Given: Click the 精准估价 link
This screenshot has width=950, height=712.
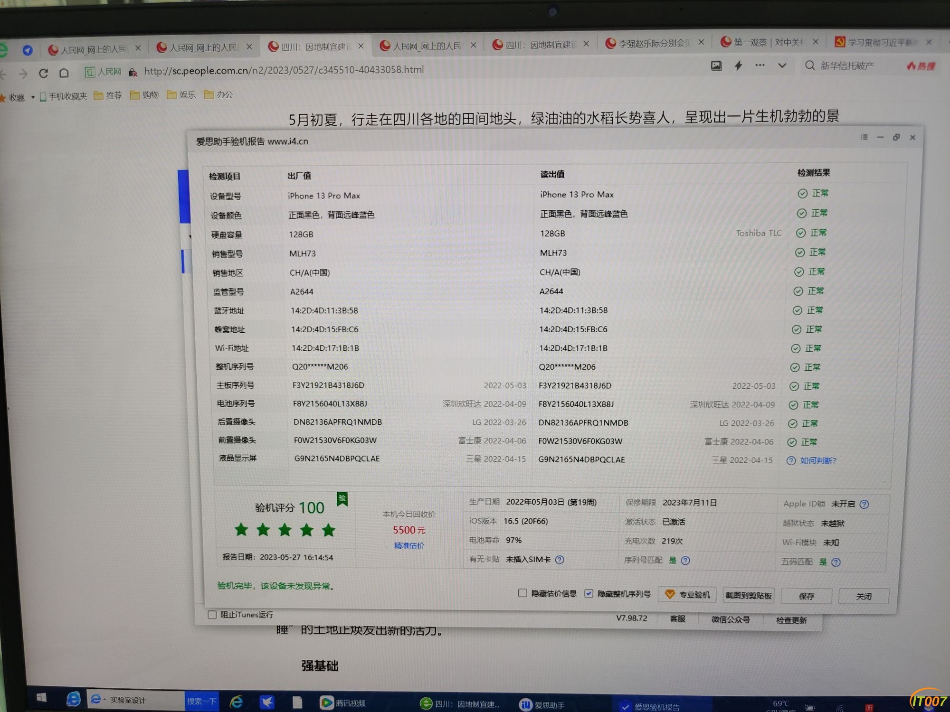Looking at the screenshot, I should [x=409, y=545].
